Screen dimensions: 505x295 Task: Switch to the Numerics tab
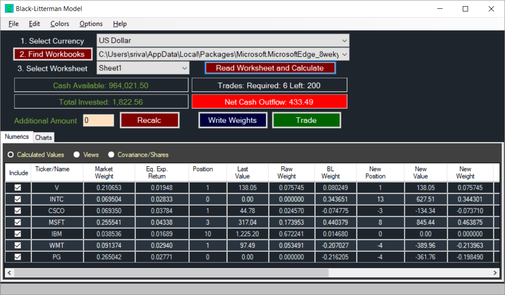pos(17,136)
